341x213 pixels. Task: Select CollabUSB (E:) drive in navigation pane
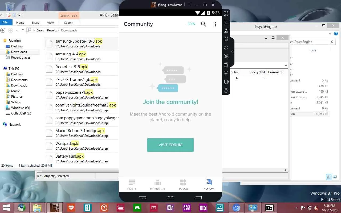point(21,113)
